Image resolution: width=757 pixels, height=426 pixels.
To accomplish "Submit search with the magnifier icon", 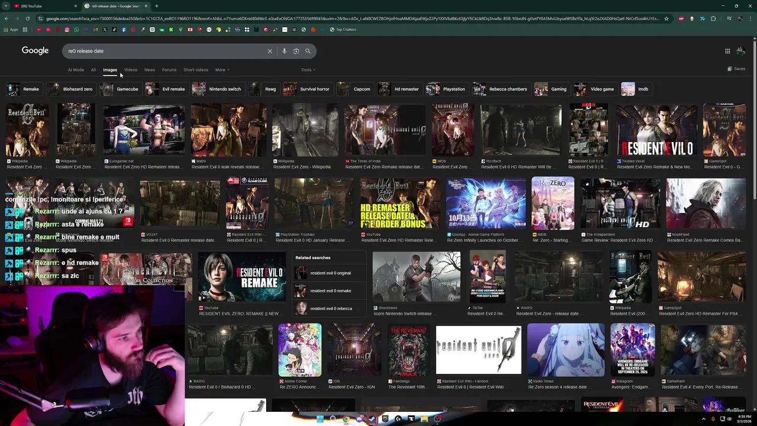I will tap(308, 51).
